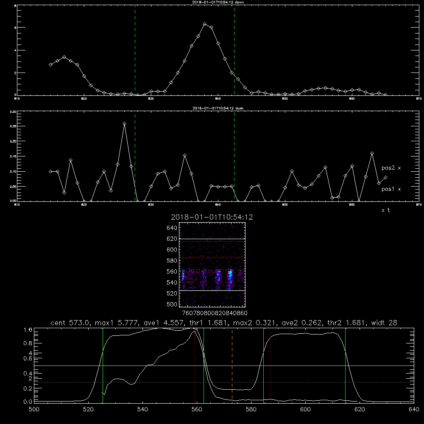Click the 'x t' label

(385, 210)
